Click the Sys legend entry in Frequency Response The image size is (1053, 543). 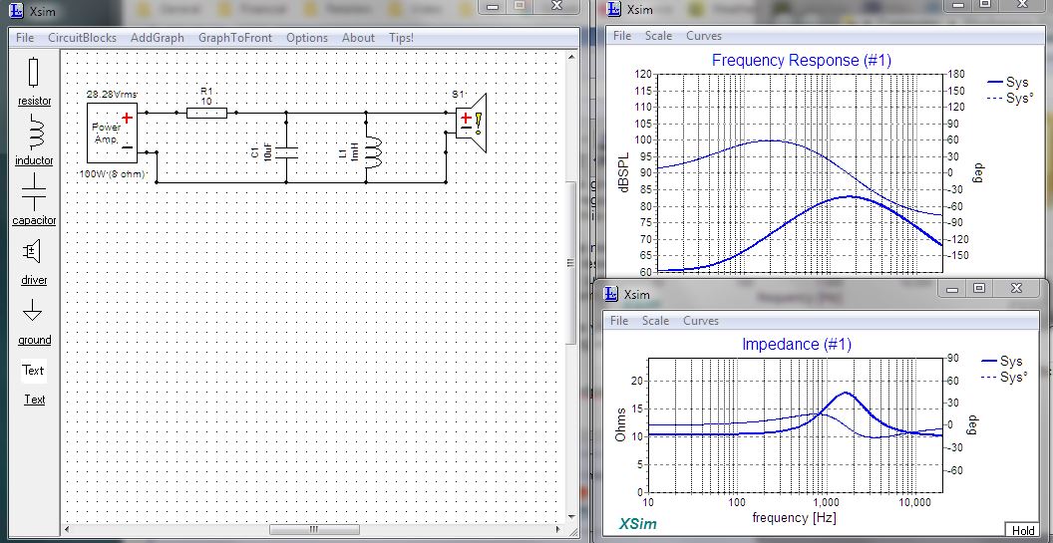pos(1008,82)
